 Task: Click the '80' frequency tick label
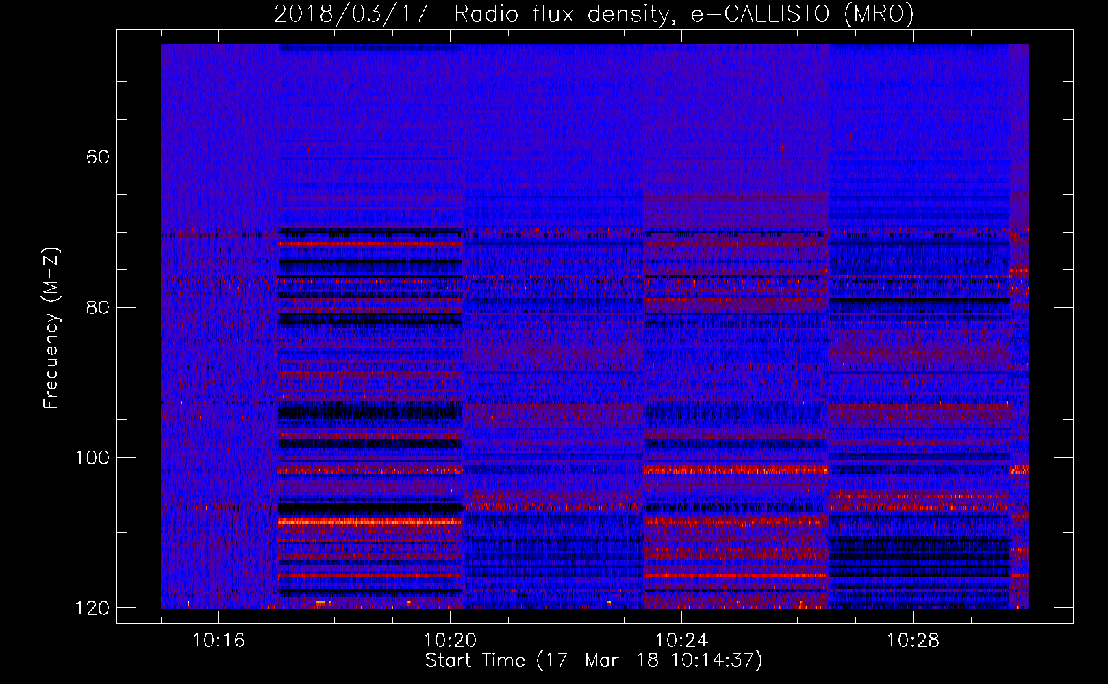[98, 307]
